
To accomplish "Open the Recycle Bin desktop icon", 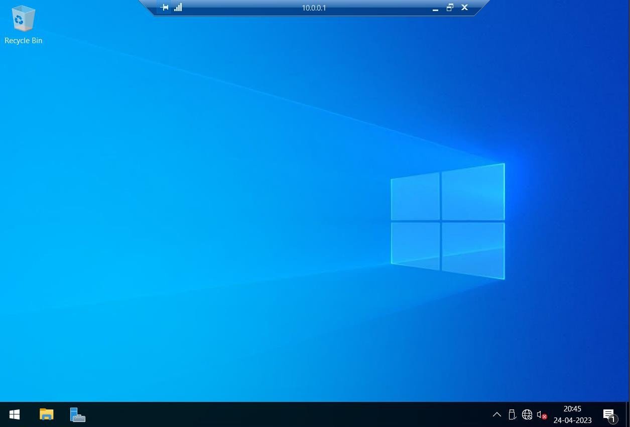I will point(23,19).
